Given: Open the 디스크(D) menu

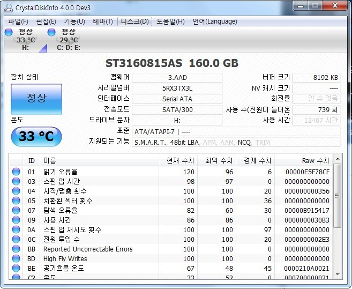Looking at the screenshot, I should point(134,21).
